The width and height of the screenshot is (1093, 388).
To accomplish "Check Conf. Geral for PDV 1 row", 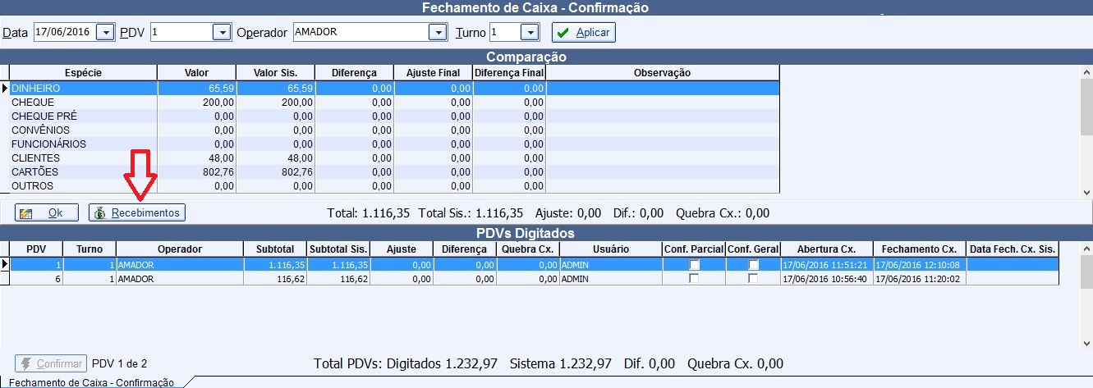I will pos(753,265).
